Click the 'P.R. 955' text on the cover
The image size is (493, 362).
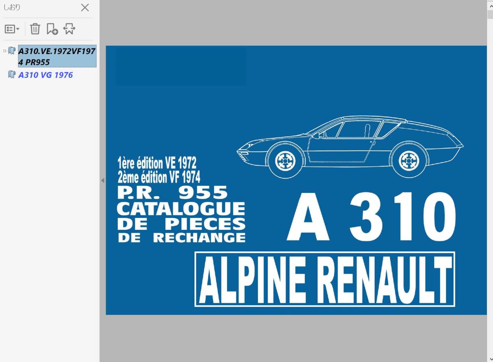point(172,192)
